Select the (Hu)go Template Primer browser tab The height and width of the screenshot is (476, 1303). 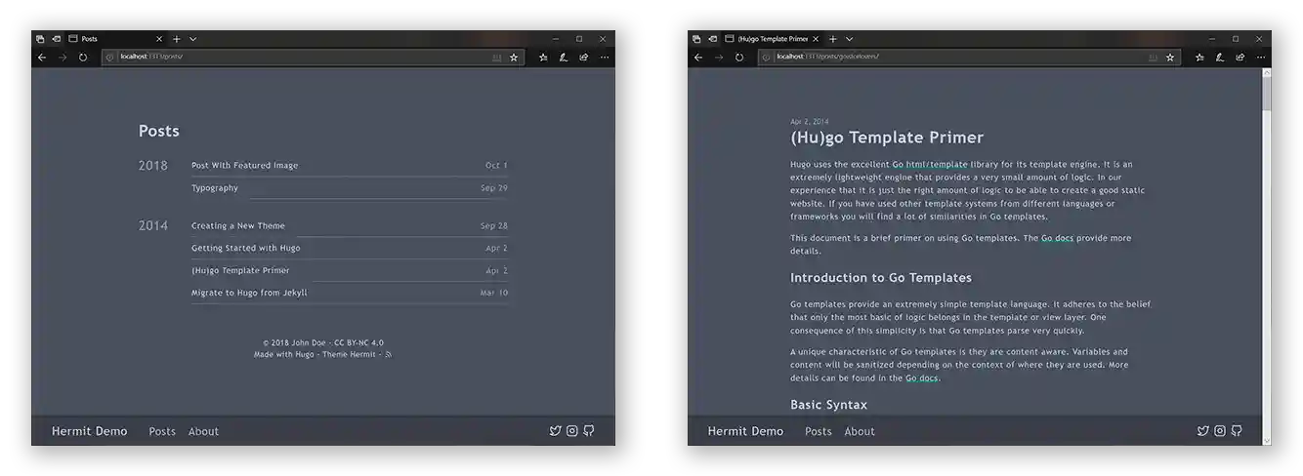pos(772,39)
